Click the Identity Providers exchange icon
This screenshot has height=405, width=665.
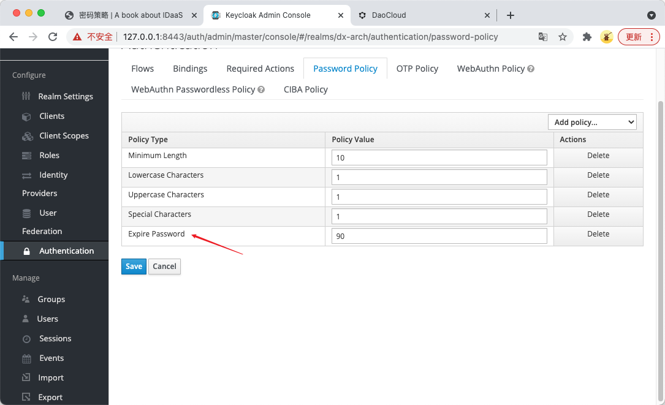(26, 175)
